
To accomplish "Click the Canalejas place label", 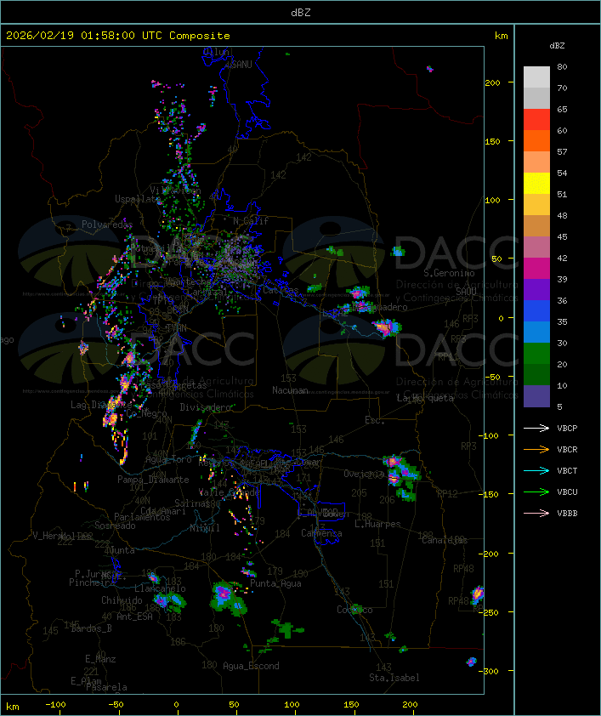I will 445,540.
